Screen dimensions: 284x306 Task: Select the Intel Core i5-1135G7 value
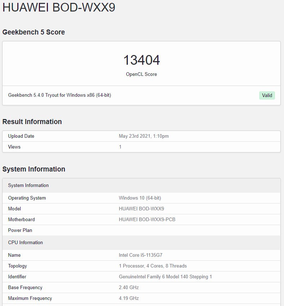(141, 255)
